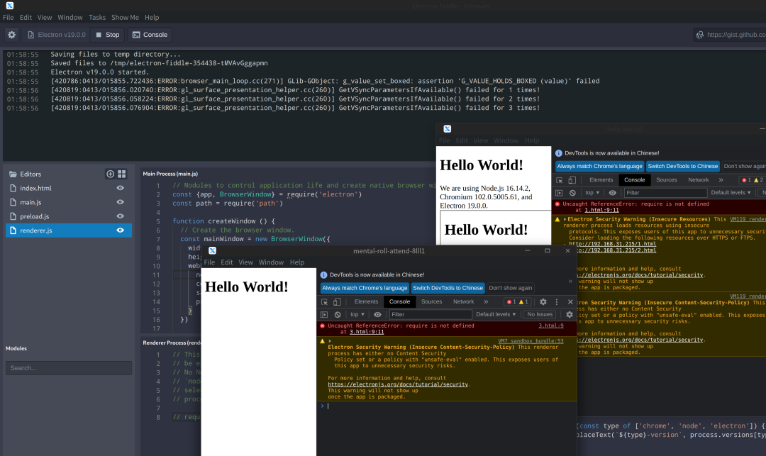Image resolution: width=766 pixels, height=456 pixels.
Task: Click Don't show again in front DevTools
Action: pos(511,288)
